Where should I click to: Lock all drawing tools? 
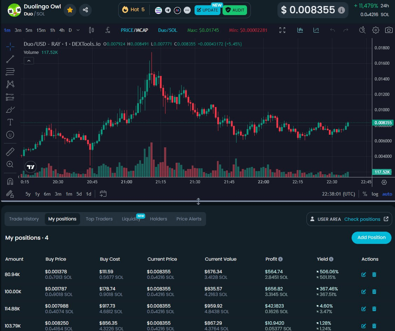(10, 194)
